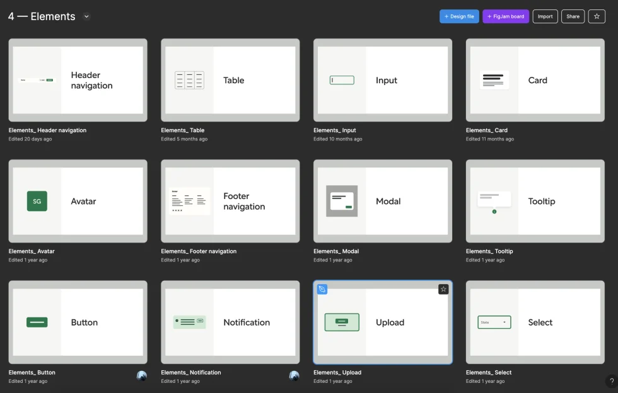Click the 'Elements_ Input' file name
Image resolution: width=618 pixels, height=393 pixels.
click(x=335, y=130)
